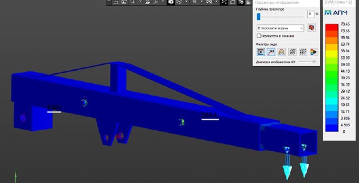The width and height of the screenshot is (359, 183).
Task: Toggle the EXT view filter button
Action: pyautogui.click(x=260, y=52)
